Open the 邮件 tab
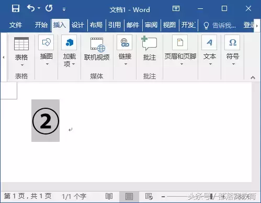The height and width of the screenshot is (203, 261). [x=133, y=25]
